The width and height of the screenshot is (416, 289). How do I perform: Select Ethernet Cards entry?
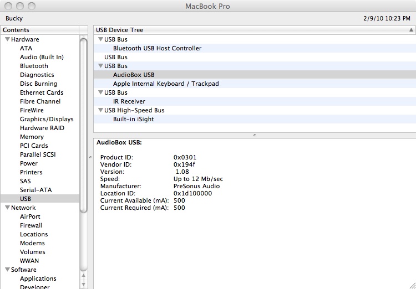pyautogui.click(x=42, y=92)
